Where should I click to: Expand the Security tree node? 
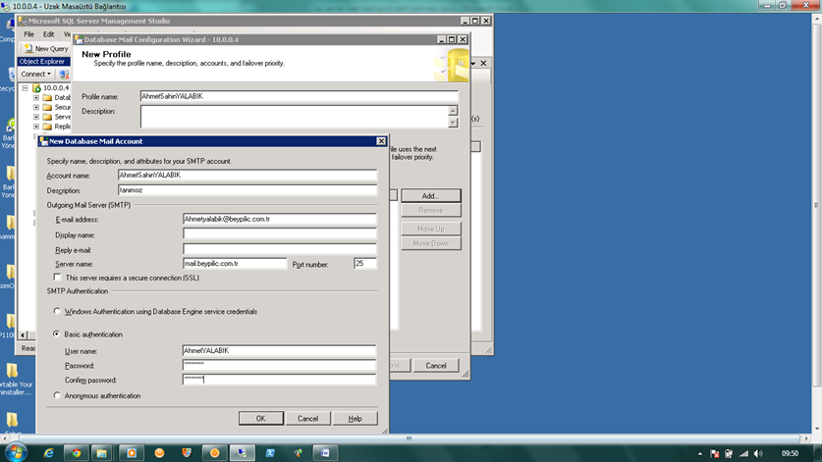click(36, 107)
